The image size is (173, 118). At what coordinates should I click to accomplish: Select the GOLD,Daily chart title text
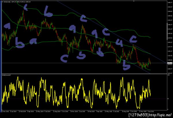tap(7, 2)
